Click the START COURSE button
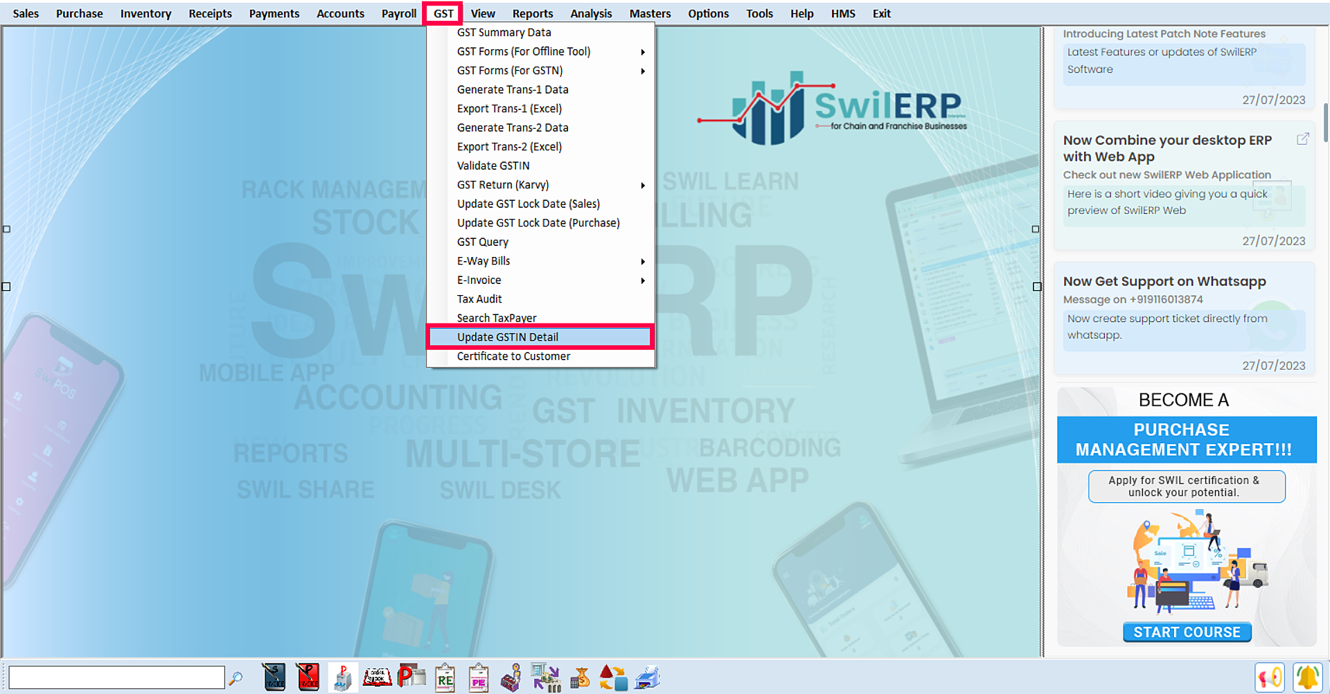Image resolution: width=1330 pixels, height=694 pixels. tap(1187, 632)
